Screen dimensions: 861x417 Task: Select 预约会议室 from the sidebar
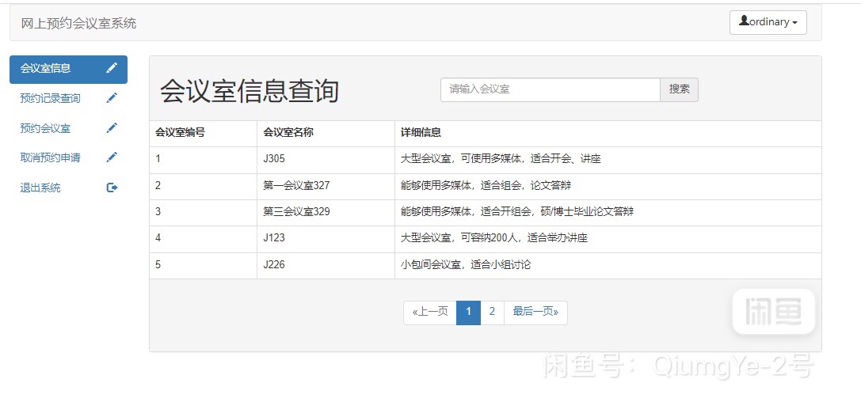[45, 128]
